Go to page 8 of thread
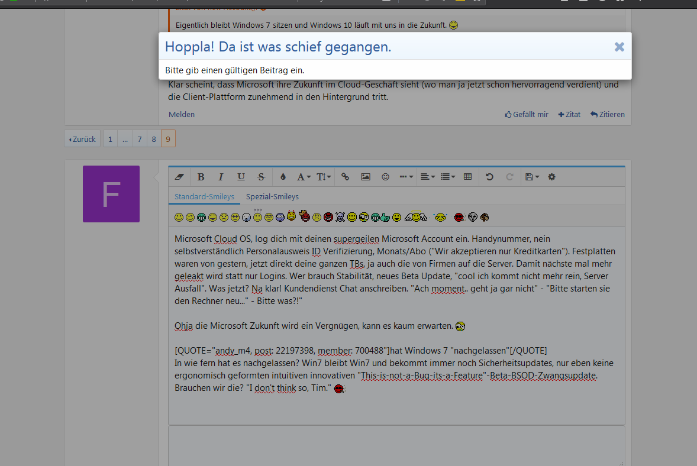 (x=154, y=139)
